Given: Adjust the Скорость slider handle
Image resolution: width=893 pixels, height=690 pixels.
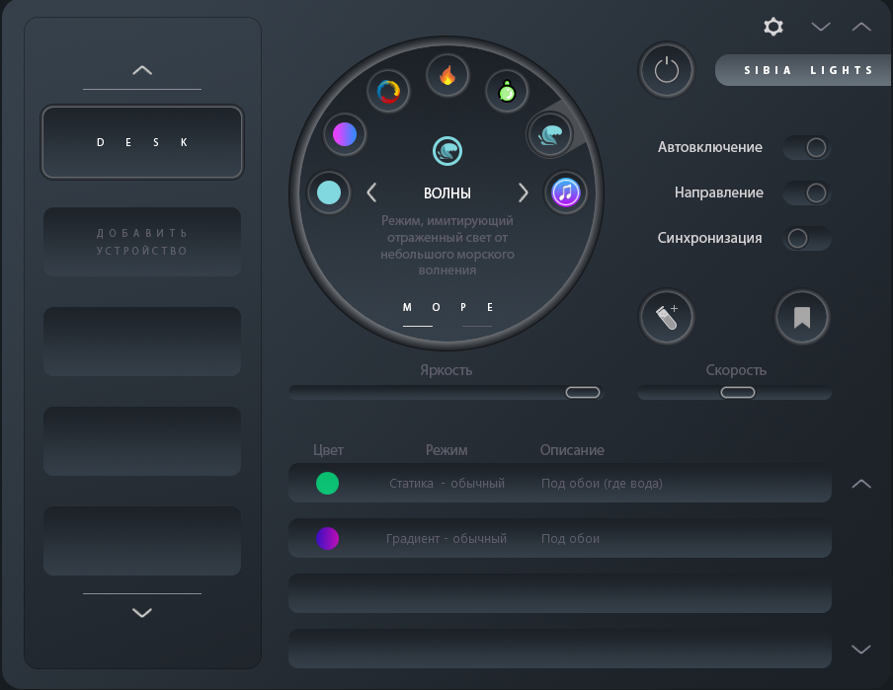Looking at the screenshot, I should (738, 392).
